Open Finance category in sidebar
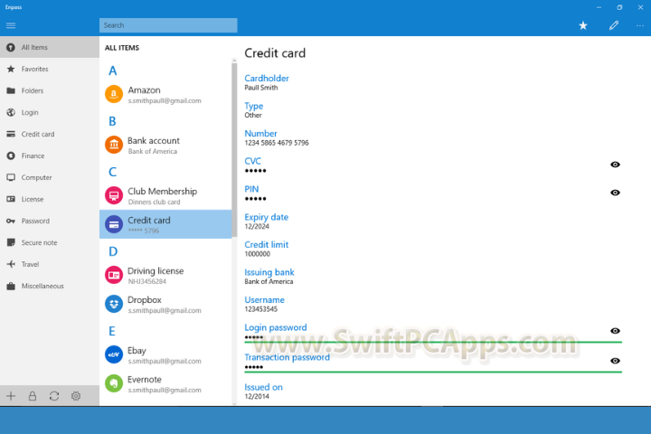This screenshot has width=651, height=434. (50, 156)
